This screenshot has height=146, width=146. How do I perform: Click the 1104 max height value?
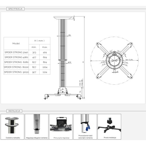point(45,72)
